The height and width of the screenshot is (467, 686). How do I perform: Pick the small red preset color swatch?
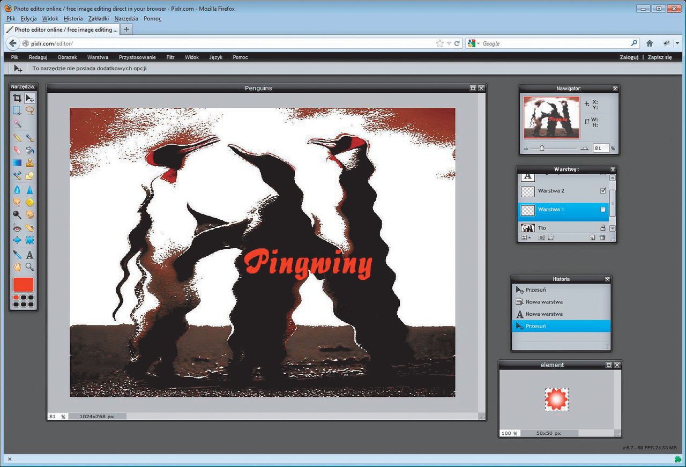point(16,298)
